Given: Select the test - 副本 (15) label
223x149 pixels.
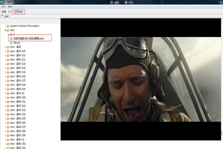Looking at the screenshot, I should pyautogui.click(x=18, y=72).
